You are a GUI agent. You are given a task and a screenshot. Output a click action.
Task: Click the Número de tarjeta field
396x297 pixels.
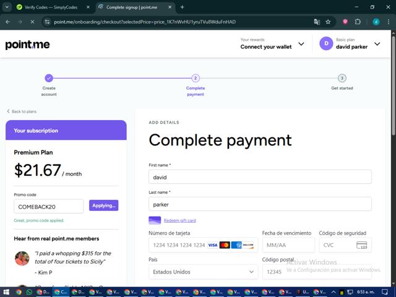point(204,245)
